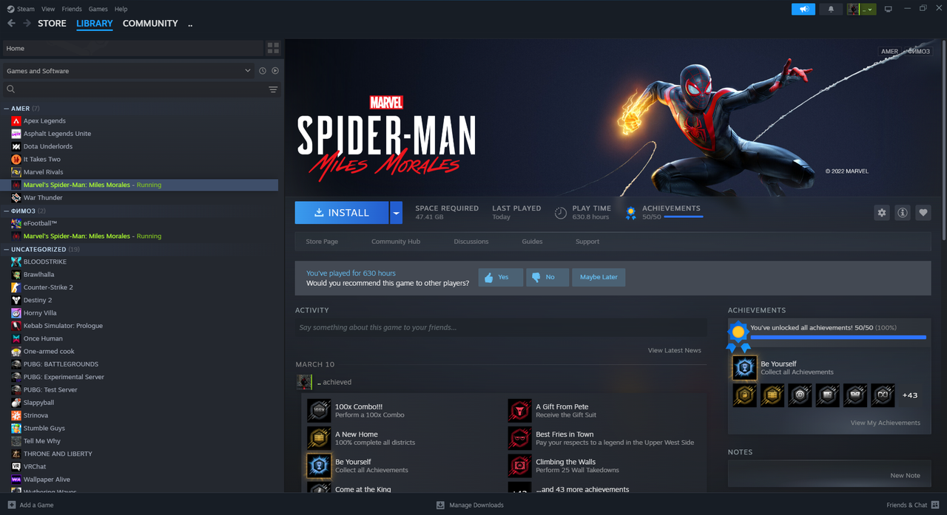Click the main page vertical scrollbar
The width and height of the screenshot is (947, 515).
[943, 139]
